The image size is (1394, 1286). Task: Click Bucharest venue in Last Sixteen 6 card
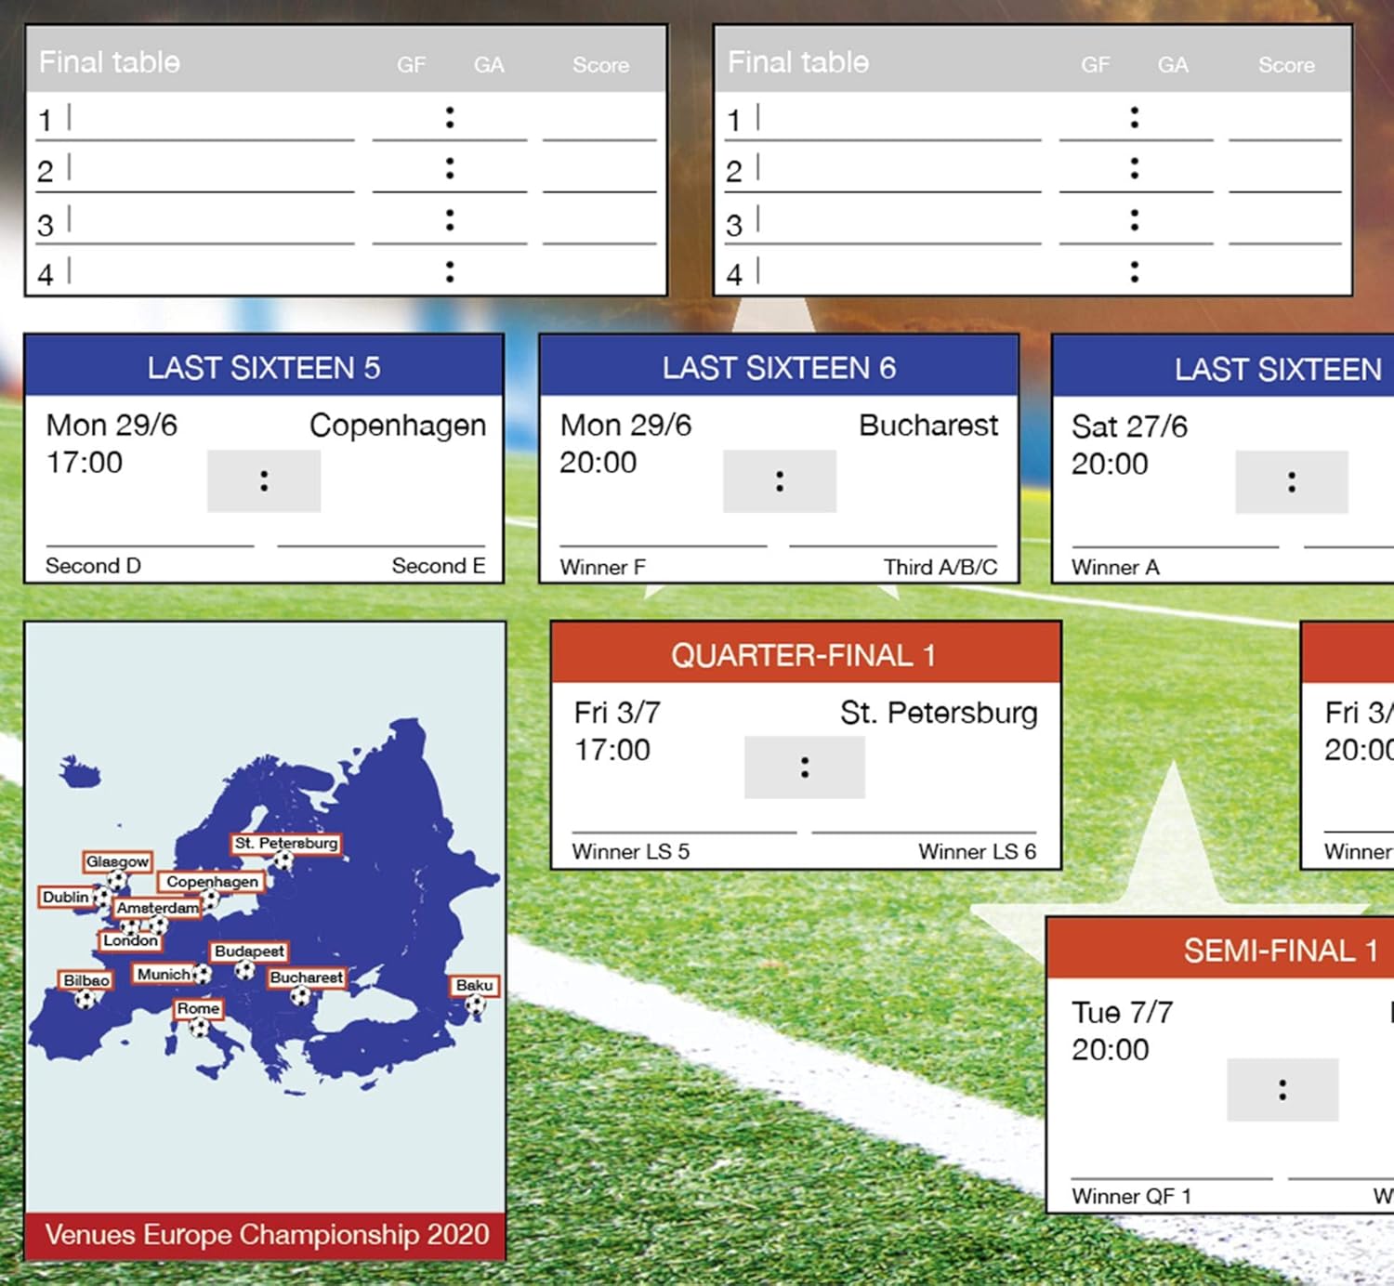click(x=928, y=425)
